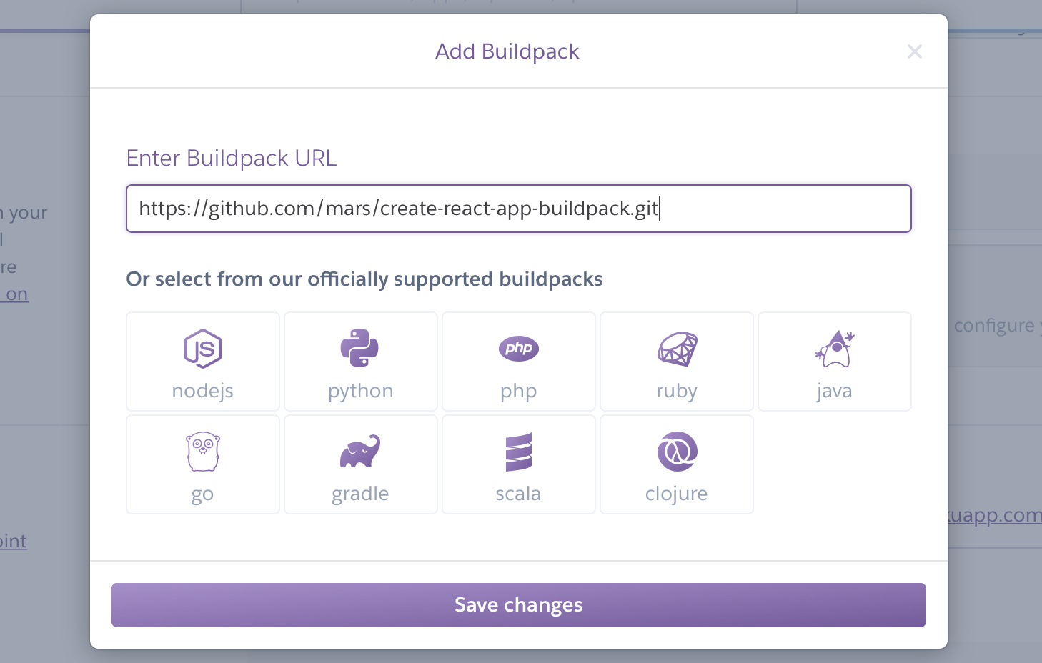Open the underlined 'on' link behind dialog
This screenshot has height=663, width=1042.
[15, 294]
